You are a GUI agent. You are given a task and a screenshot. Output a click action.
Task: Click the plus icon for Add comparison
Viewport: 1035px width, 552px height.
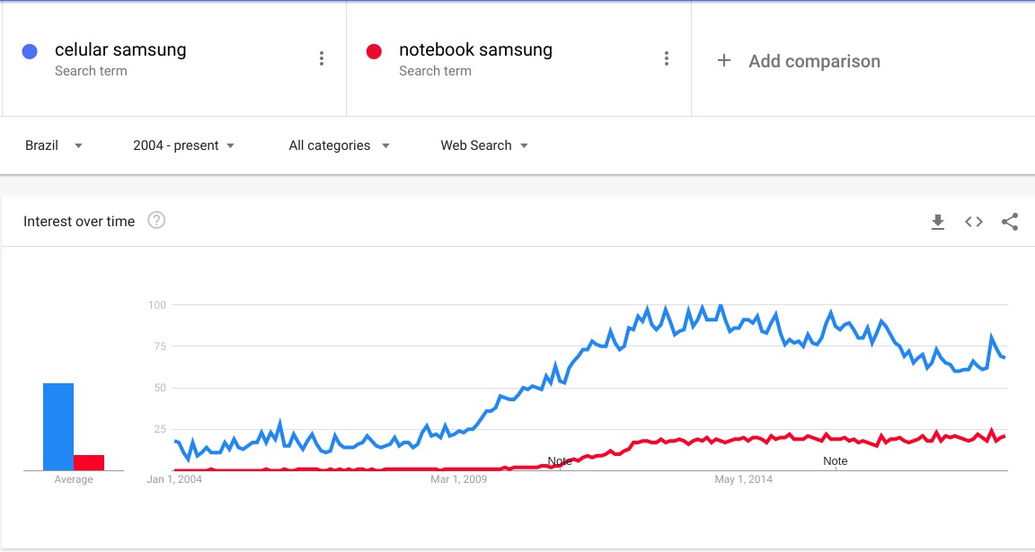click(723, 61)
